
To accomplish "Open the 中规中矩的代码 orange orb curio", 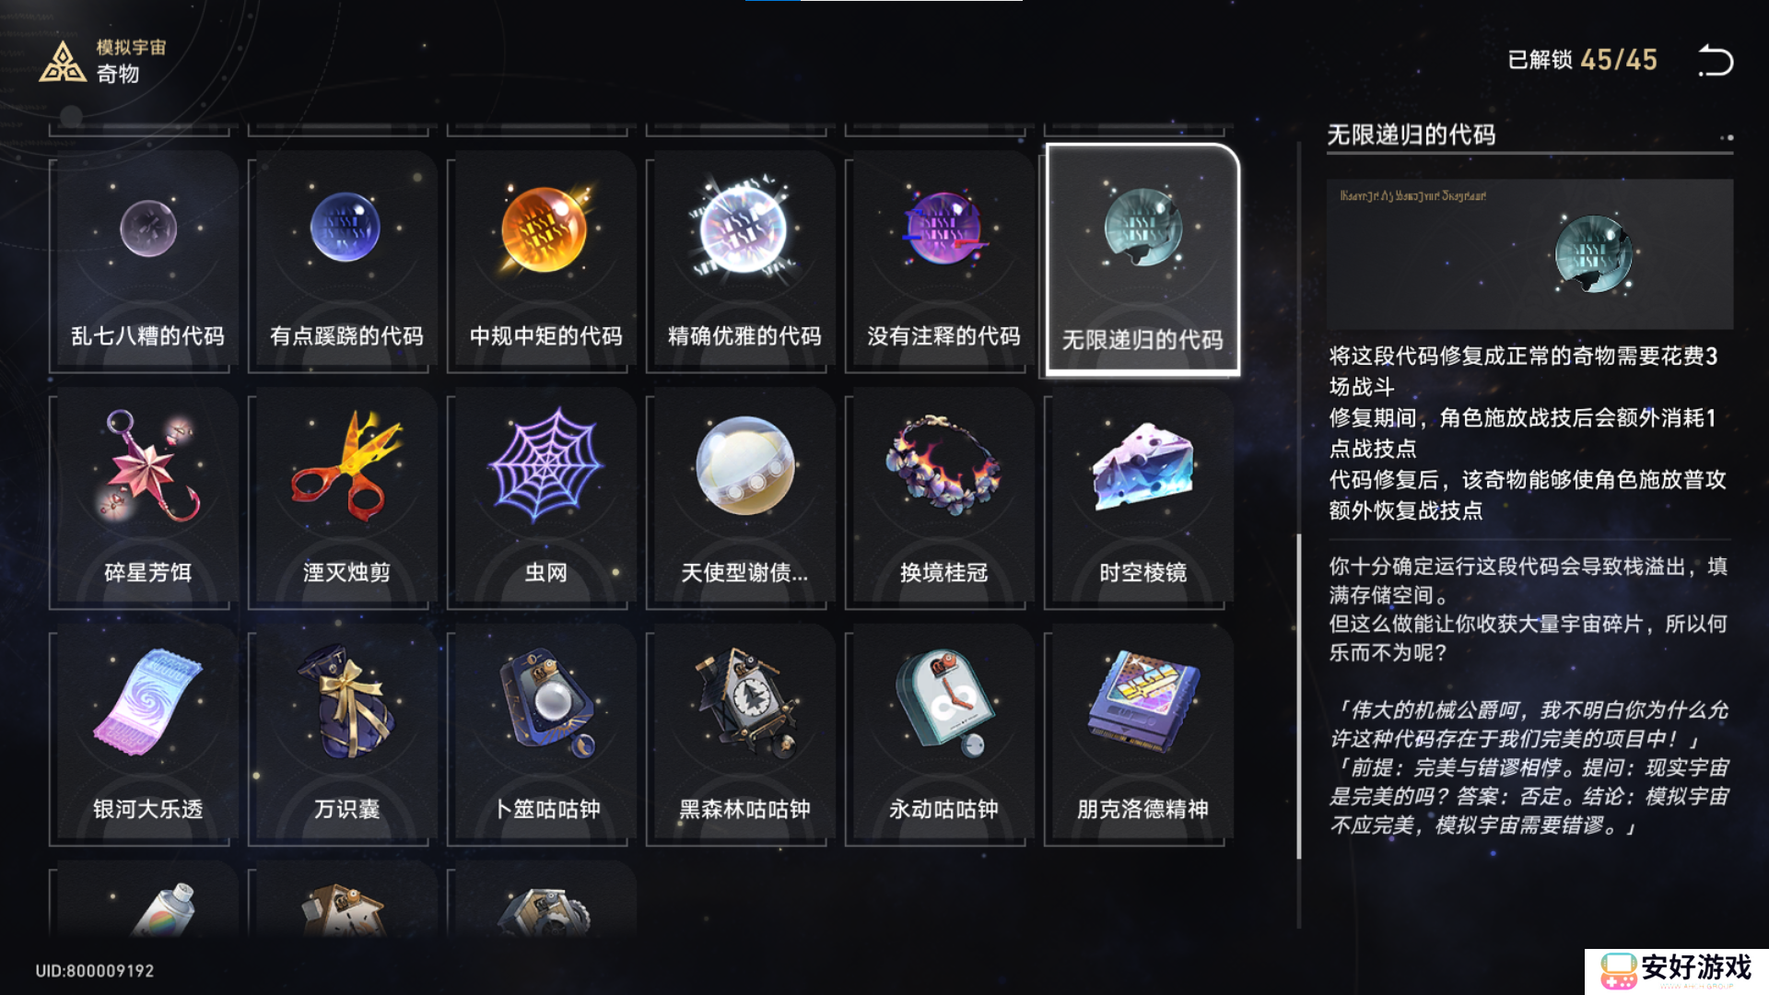I will (x=545, y=261).
